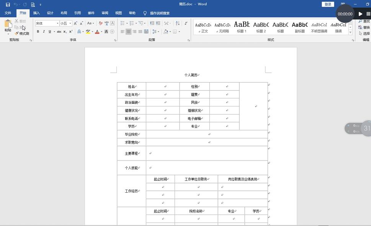Apply underline to text

coord(50,31)
